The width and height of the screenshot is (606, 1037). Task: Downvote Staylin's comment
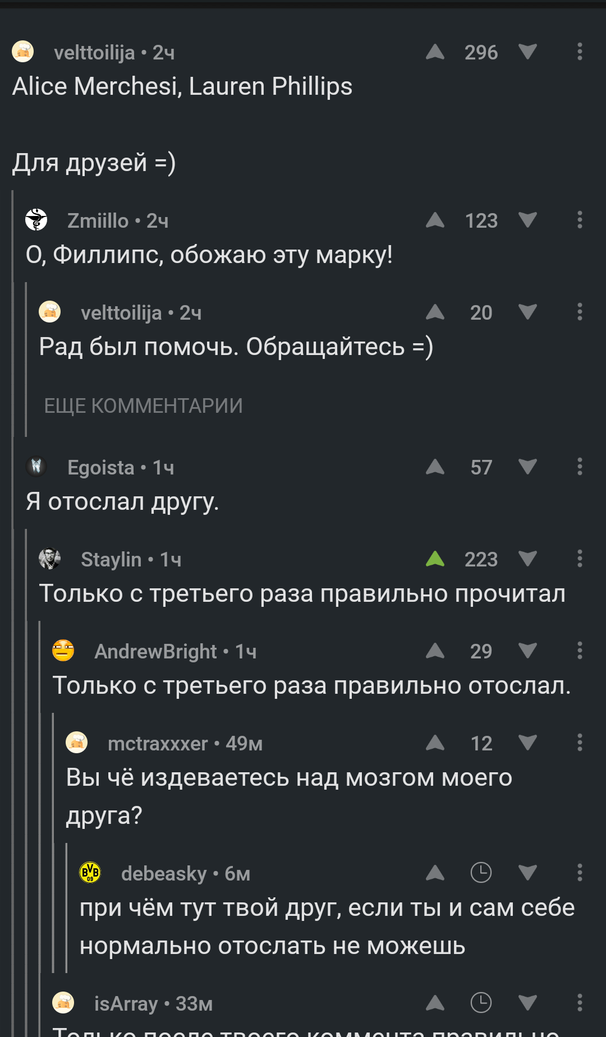[x=527, y=559]
